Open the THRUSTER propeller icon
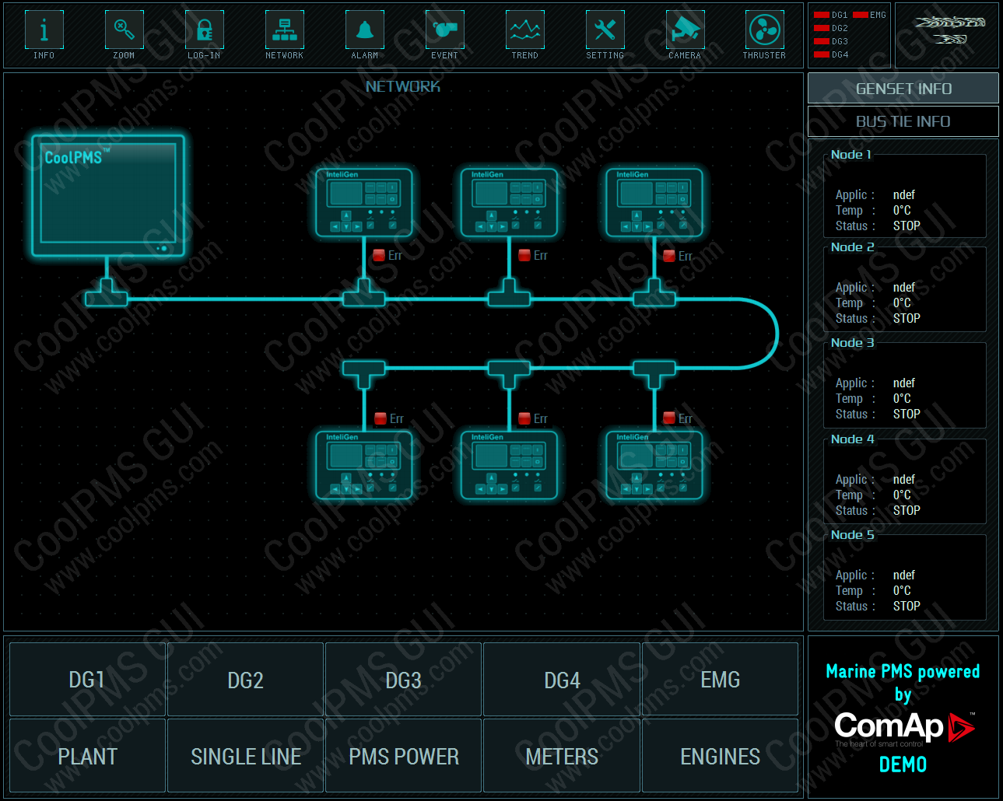 click(x=764, y=30)
